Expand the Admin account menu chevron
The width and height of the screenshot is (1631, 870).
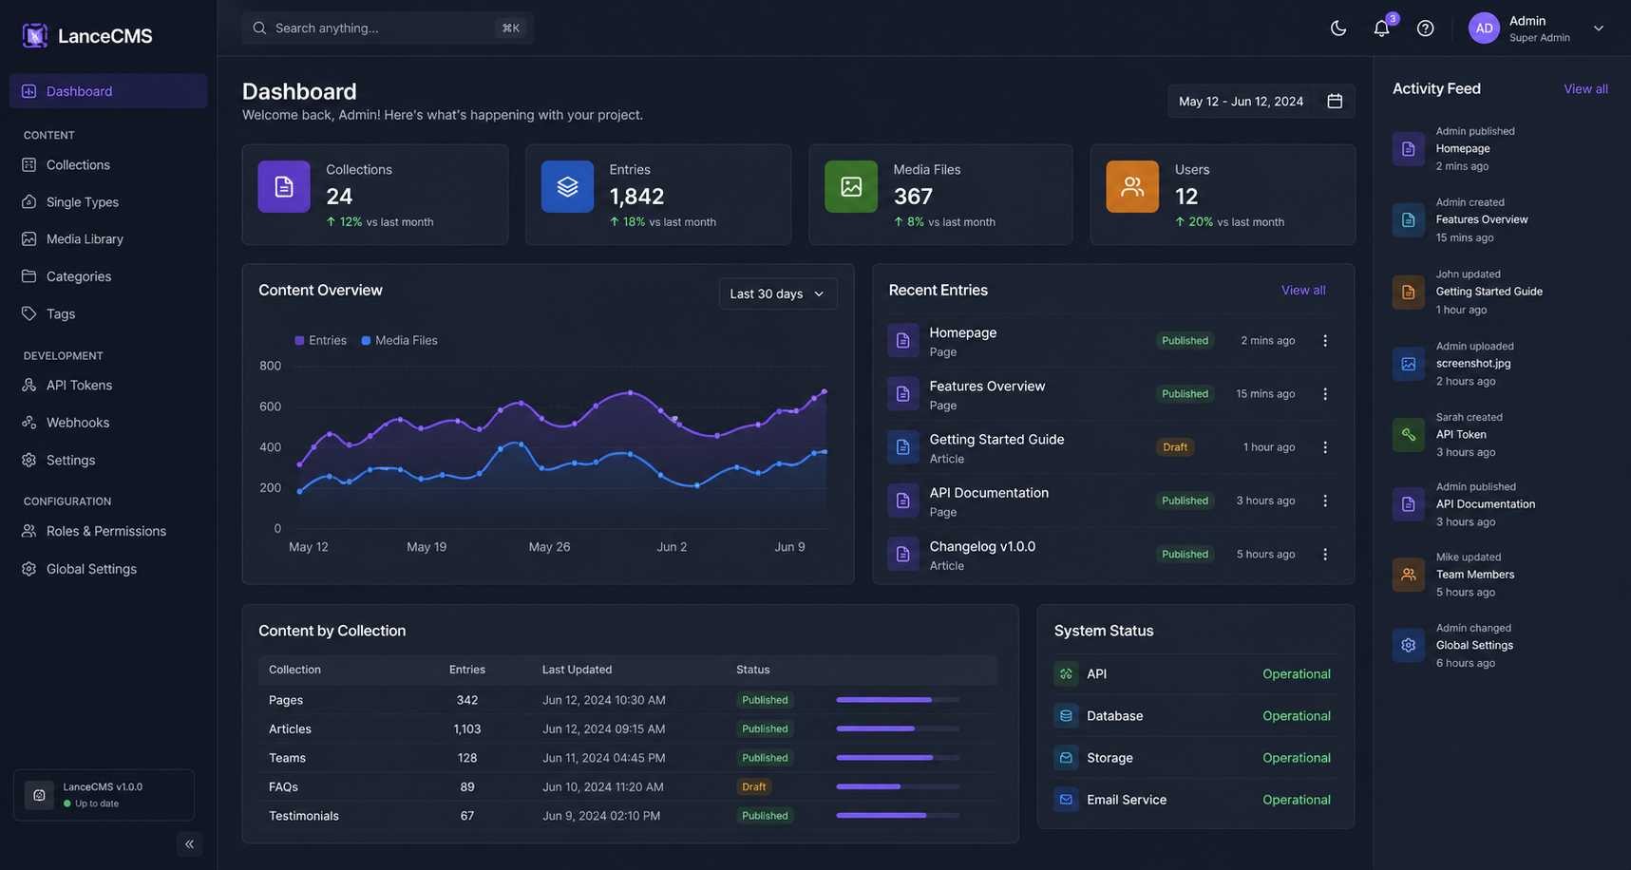(x=1599, y=28)
